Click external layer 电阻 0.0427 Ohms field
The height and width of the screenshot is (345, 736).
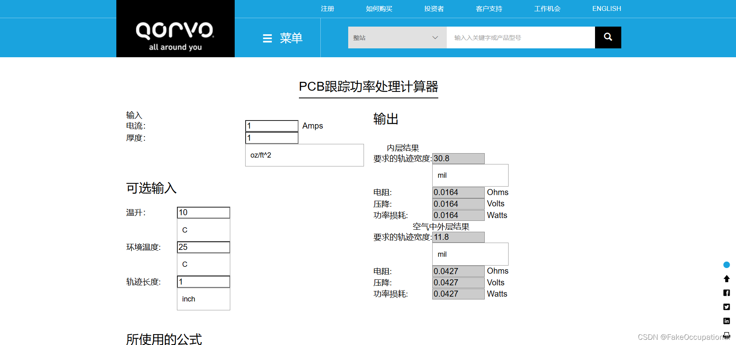click(458, 271)
